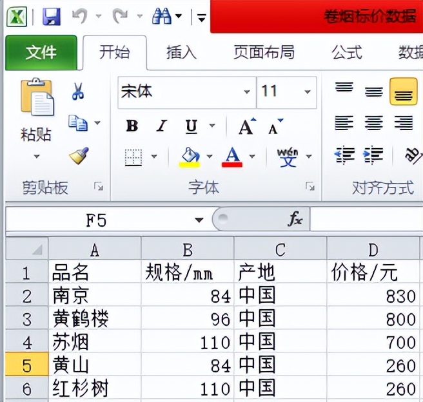The width and height of the screenshot is (423, 402).
Task: Click the Name Box showing F5
Action: (96, 220)
